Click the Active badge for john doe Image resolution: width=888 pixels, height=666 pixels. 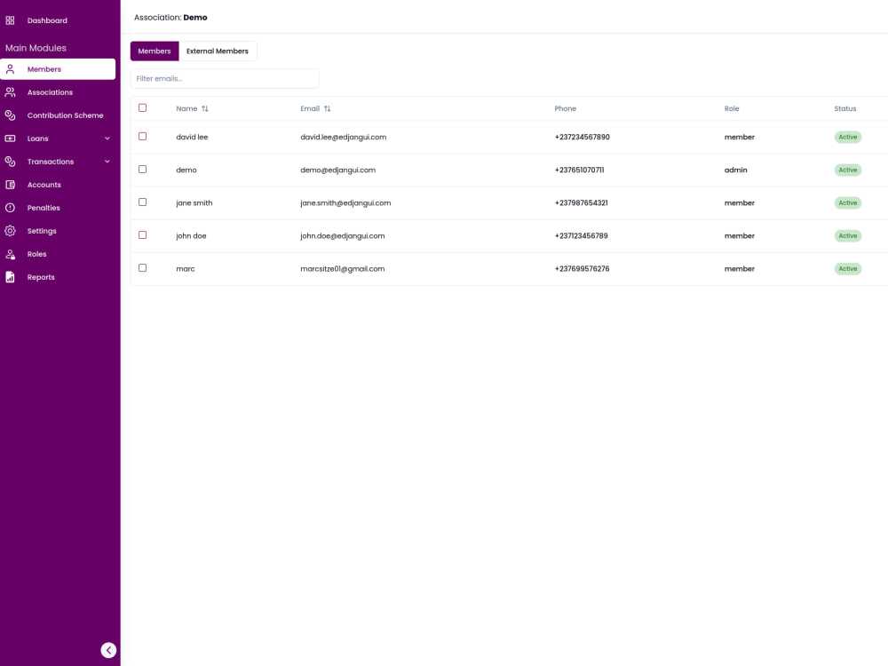tap(847, 235)
